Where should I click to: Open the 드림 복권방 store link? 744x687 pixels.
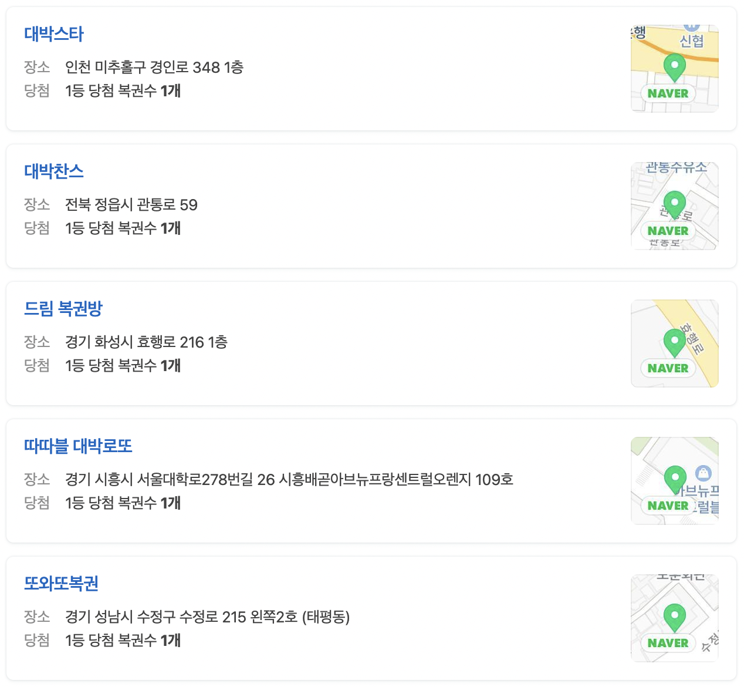tap(63, 309)
